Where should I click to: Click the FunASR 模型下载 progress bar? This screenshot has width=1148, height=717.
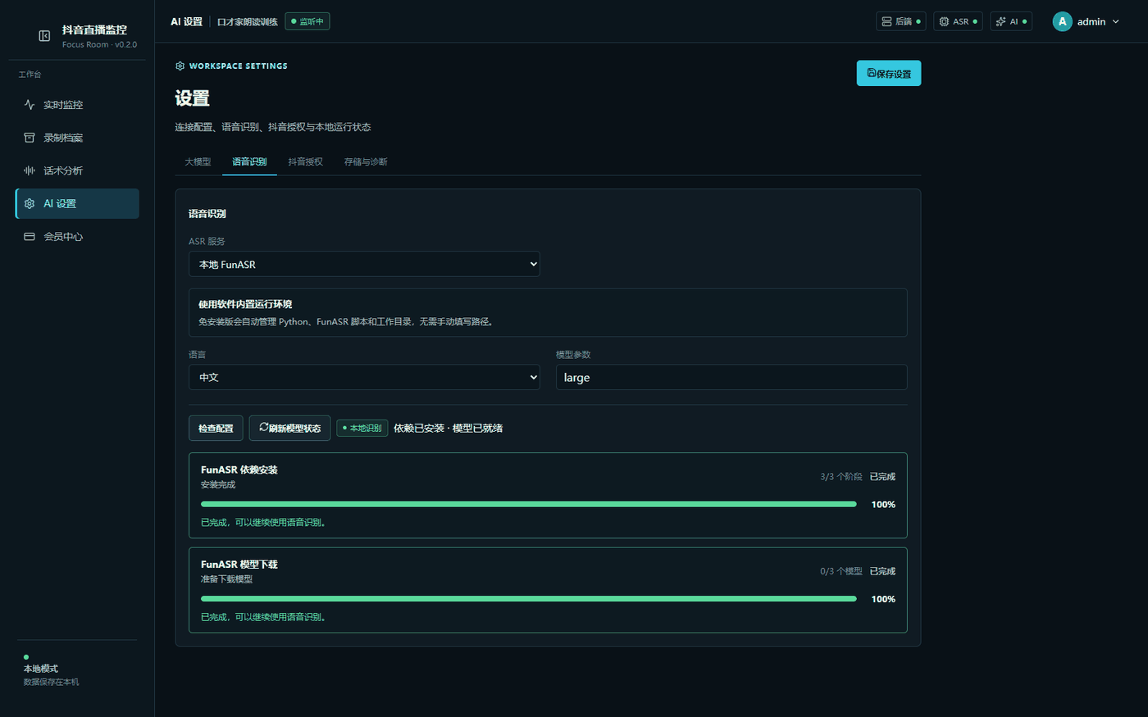(528, 599)
